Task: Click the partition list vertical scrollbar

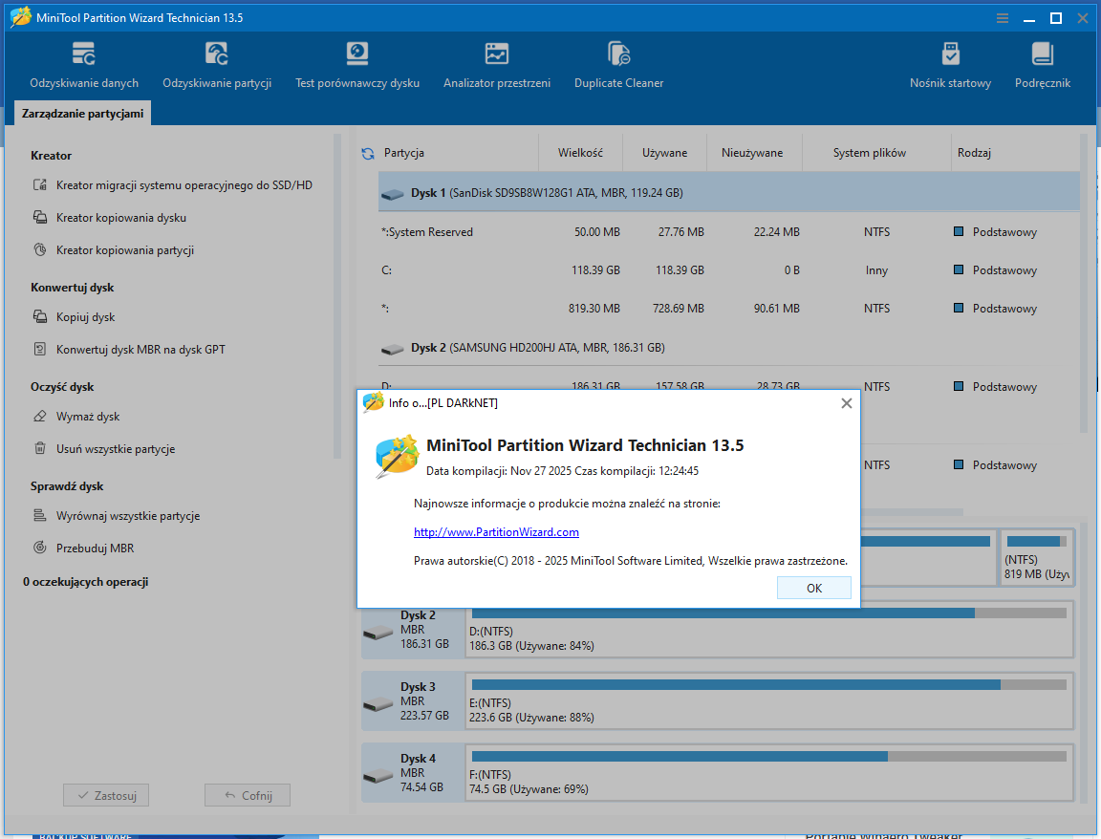Action: point(1084,284)
